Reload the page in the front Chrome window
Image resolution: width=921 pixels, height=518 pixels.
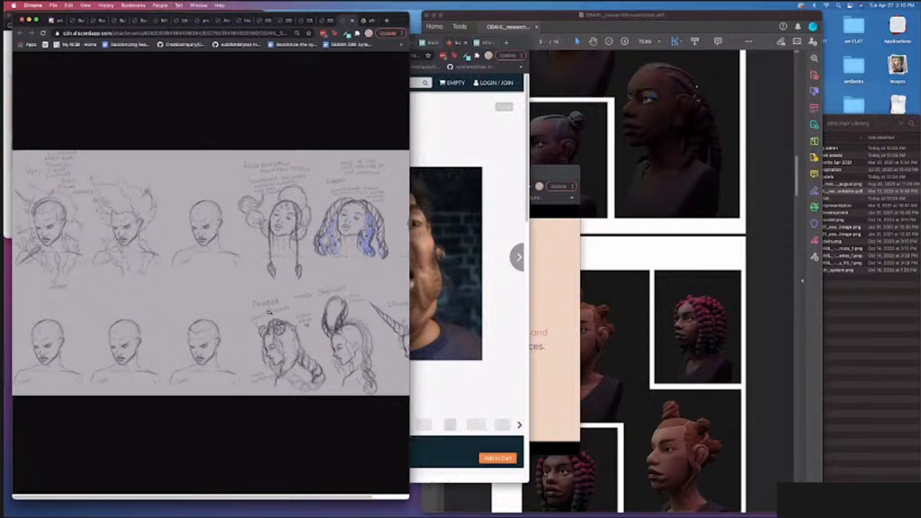(43, 33)
